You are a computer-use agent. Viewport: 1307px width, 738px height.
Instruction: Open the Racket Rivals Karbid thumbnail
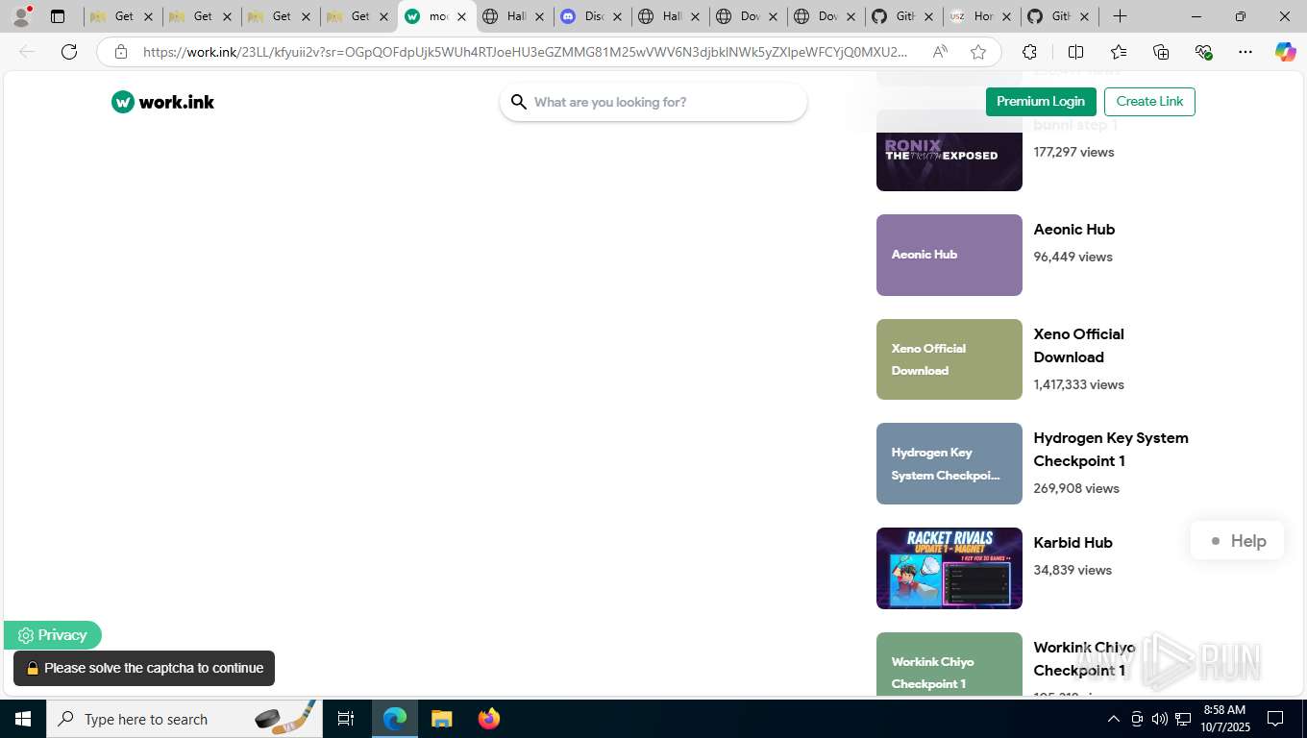pos(949,568)
